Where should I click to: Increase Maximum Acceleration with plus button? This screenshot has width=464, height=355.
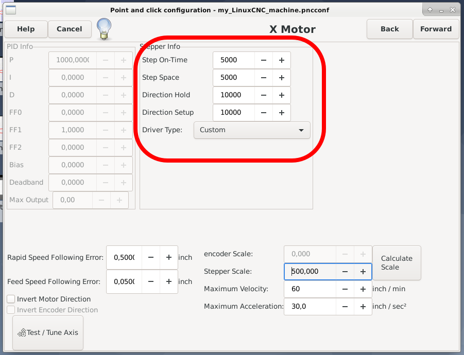tap(363, 307)
